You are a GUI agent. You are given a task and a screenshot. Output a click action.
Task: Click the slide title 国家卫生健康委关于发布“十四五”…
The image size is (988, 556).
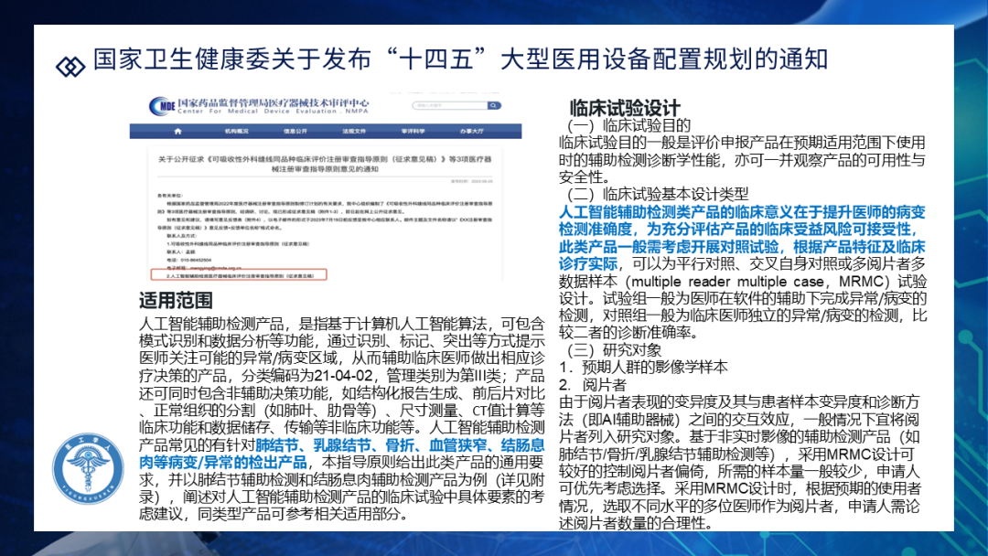460,59
